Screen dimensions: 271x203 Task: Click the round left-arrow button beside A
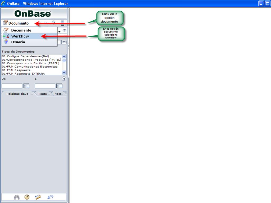[x=64, y=79]
